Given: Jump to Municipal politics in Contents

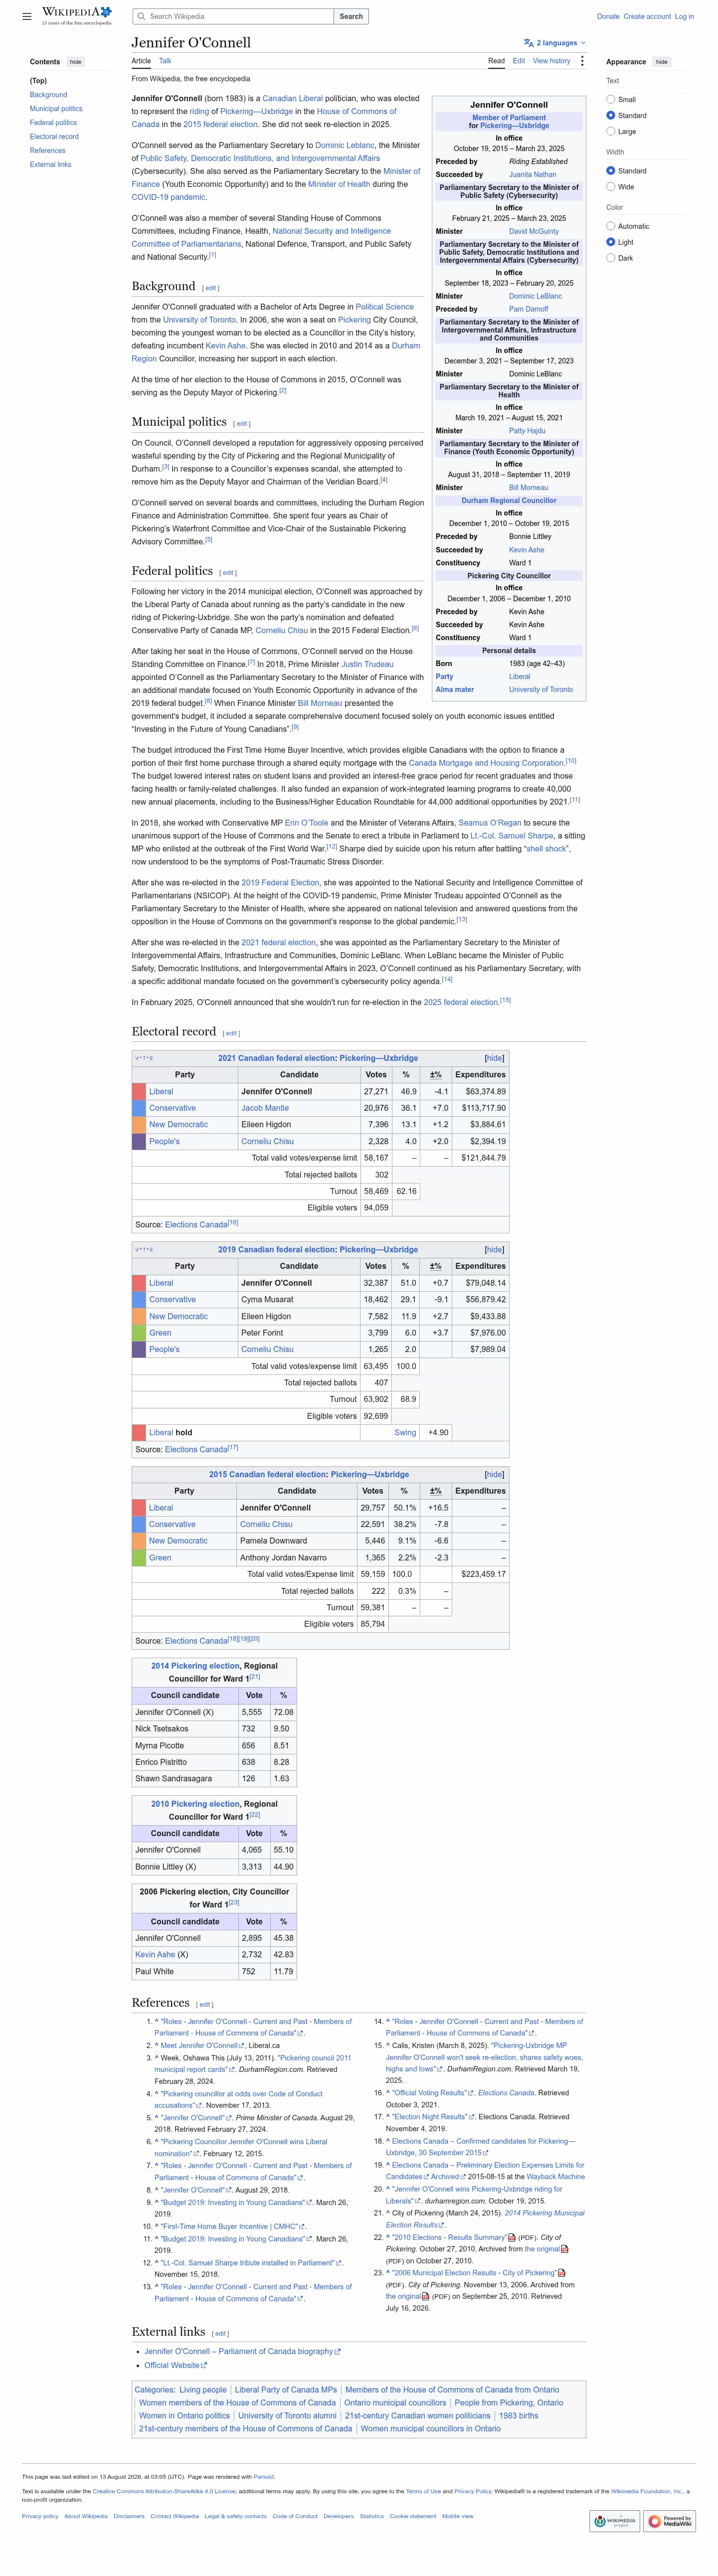Looking at the screenshot, I should pos(56,108).
